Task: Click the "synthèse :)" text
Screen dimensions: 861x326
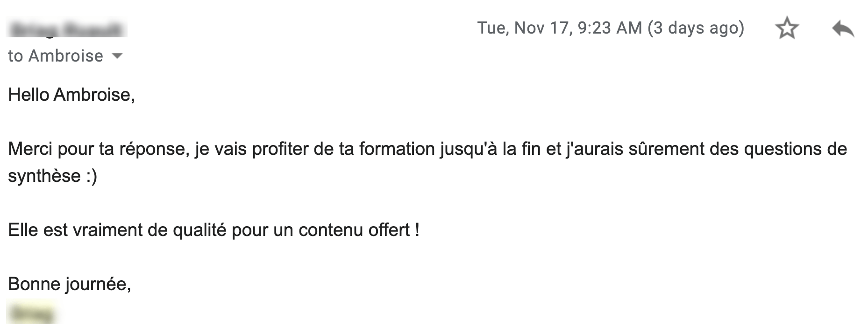Action: [52, 176]
